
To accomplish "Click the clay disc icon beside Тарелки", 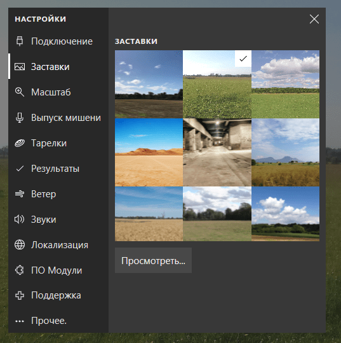I will [x=20, y=143].
